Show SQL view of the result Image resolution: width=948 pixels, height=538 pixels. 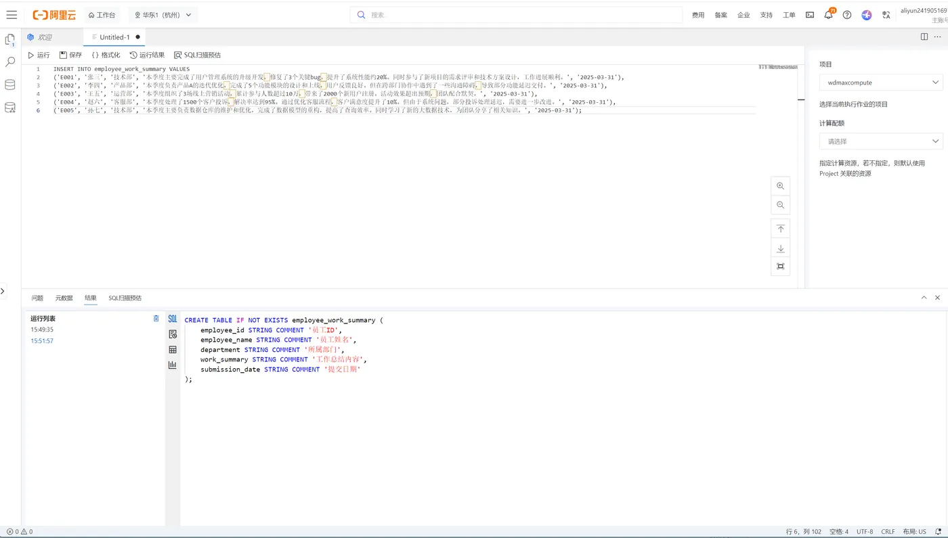[173, 319]
